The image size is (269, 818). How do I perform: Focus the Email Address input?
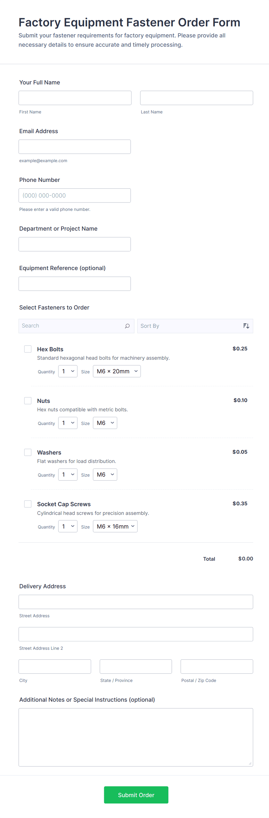pos(75,147)
